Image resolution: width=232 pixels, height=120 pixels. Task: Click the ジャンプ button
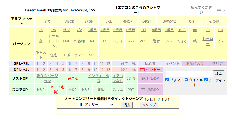tap(149, 105)
